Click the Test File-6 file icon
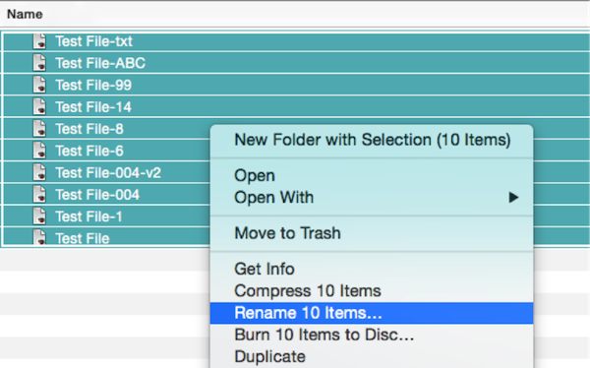The height and width of the screenshot is (368, 590). pos(39,151)
